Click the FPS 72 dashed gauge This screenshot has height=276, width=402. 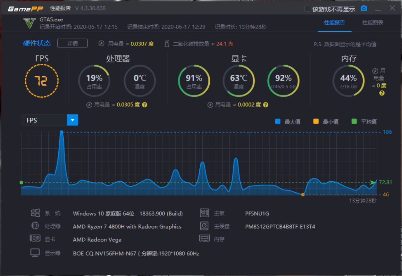coord(42,81)
